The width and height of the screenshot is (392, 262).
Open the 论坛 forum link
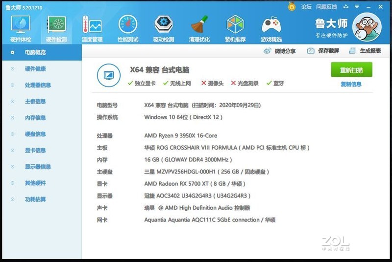(x=306, y=7)
